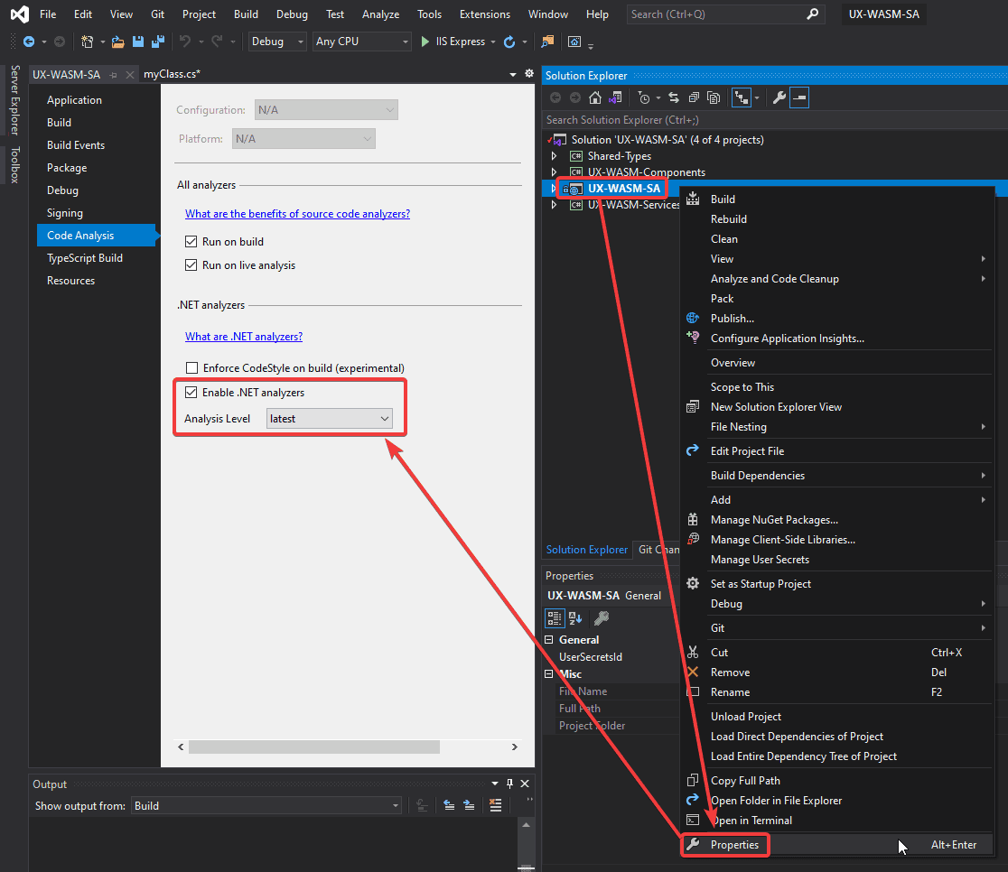Viewport: 1008px width, 872px height.
Task: Open the What are .NET analyzers link
Action: coord(244,337)
